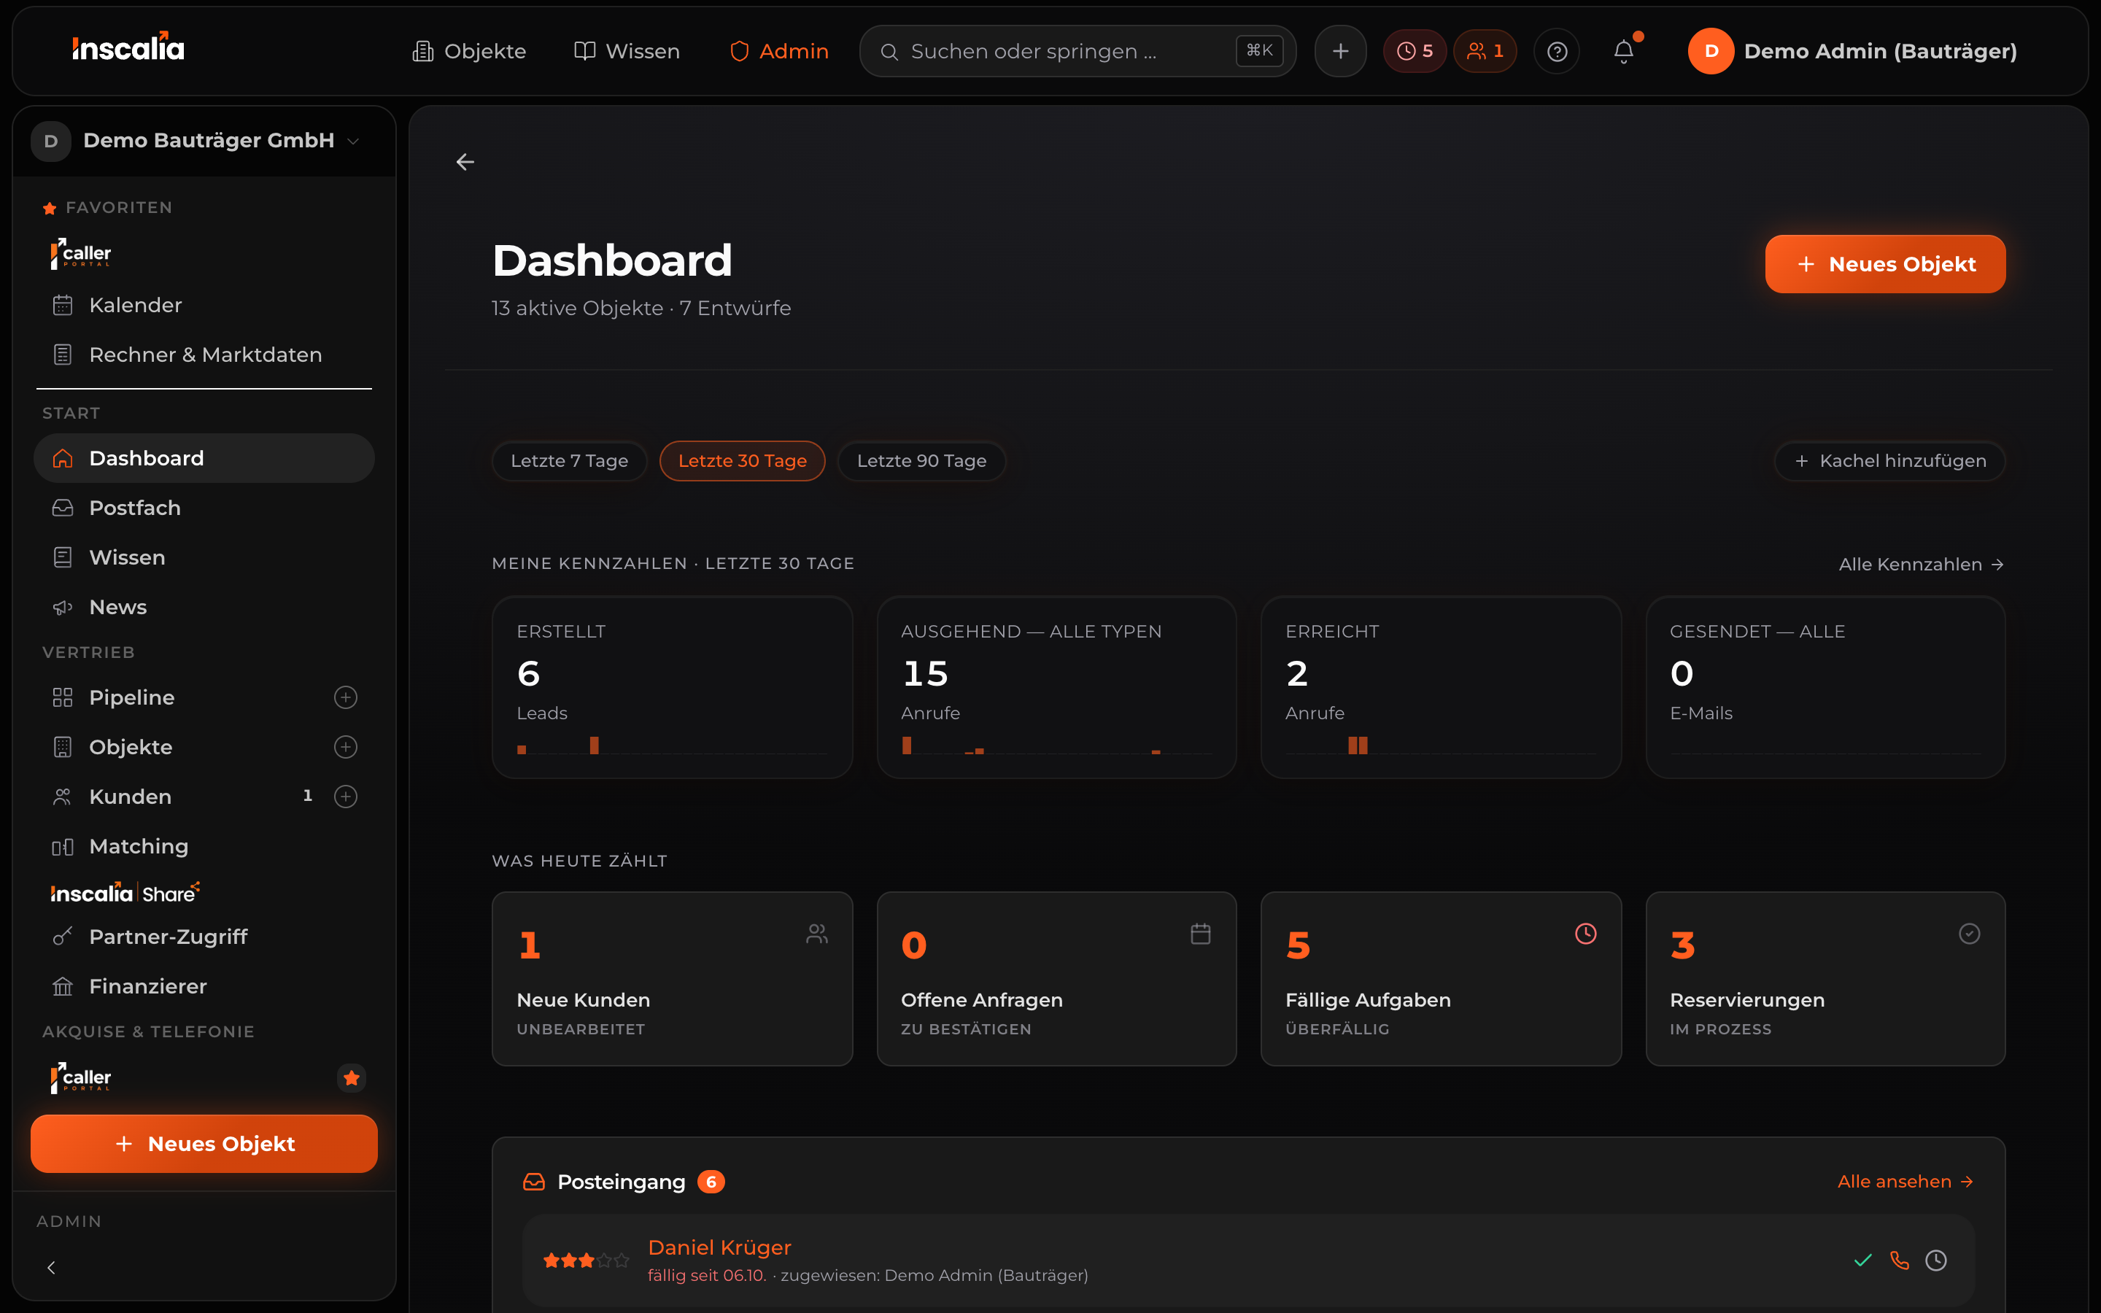Open the Reservierungen card
The height and width of the screenshot is (1313, 2101).
point(1825,979)
